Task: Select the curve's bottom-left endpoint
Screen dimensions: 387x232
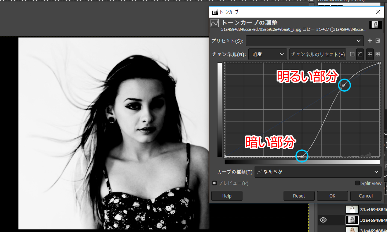Action: point(225,156)
